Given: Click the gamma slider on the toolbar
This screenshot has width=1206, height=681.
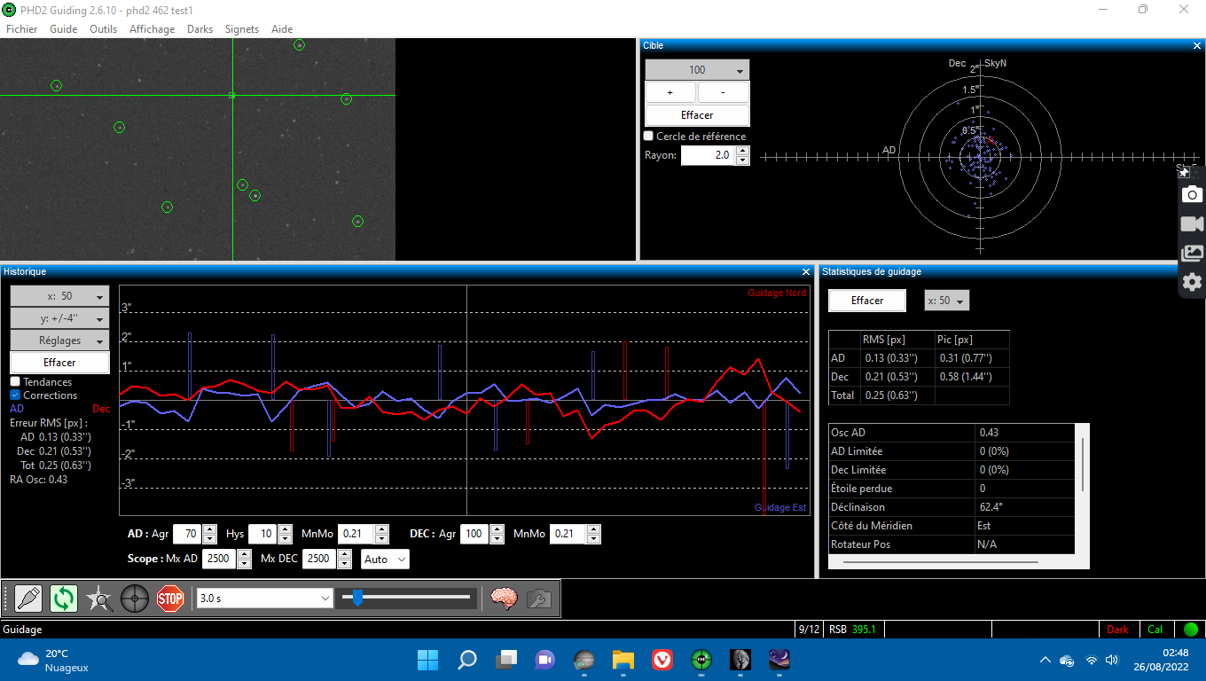Looking at the screenshot, I should pos(406,598).
